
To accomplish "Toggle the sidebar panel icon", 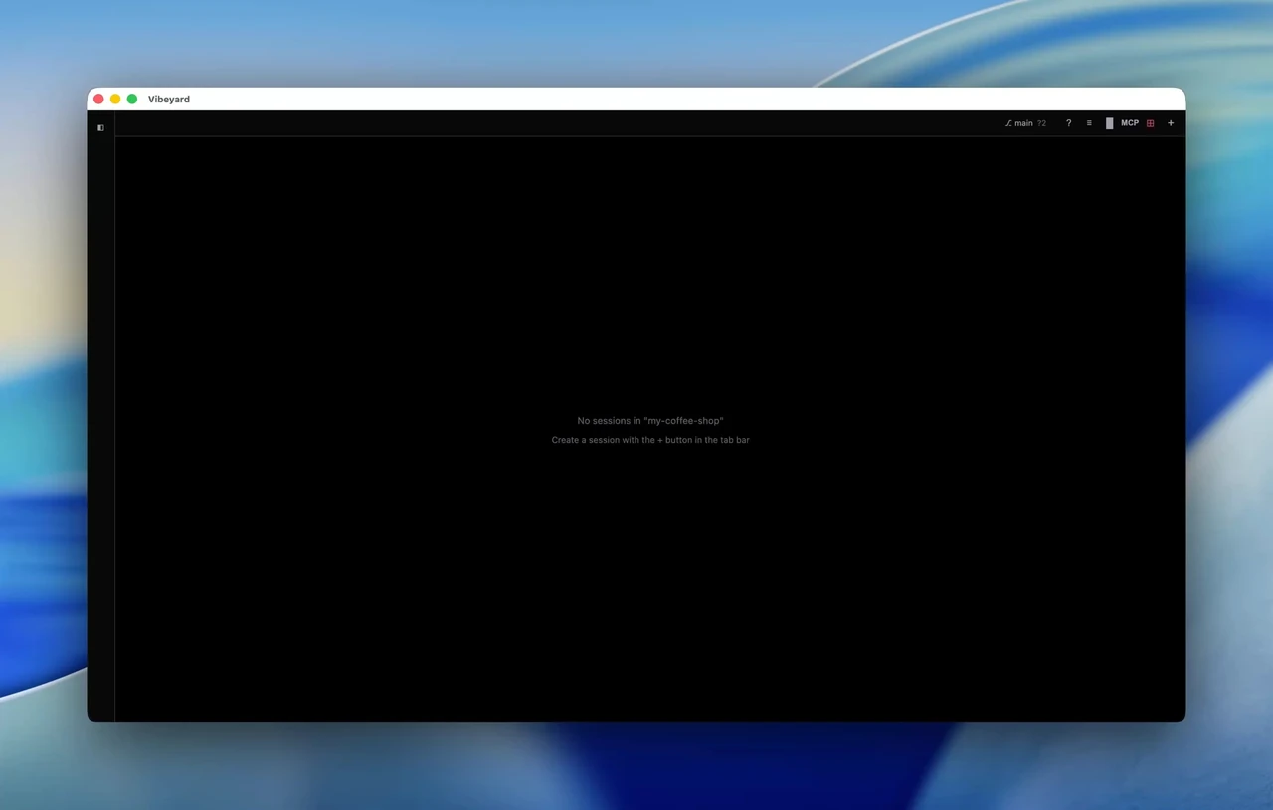I will tap(100, 127).
